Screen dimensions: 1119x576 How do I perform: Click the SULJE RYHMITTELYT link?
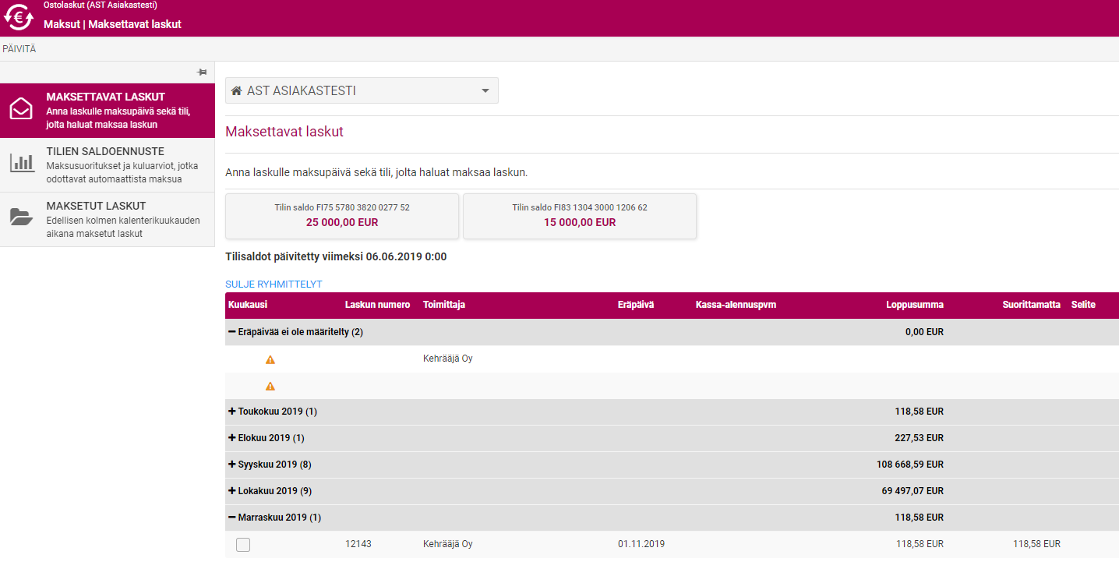(x=274, y=284)
